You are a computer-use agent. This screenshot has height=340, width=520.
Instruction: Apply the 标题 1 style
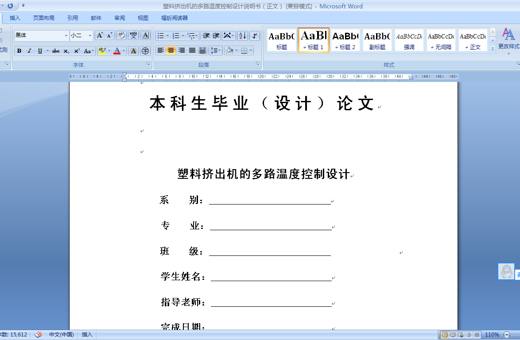[314, 40]
